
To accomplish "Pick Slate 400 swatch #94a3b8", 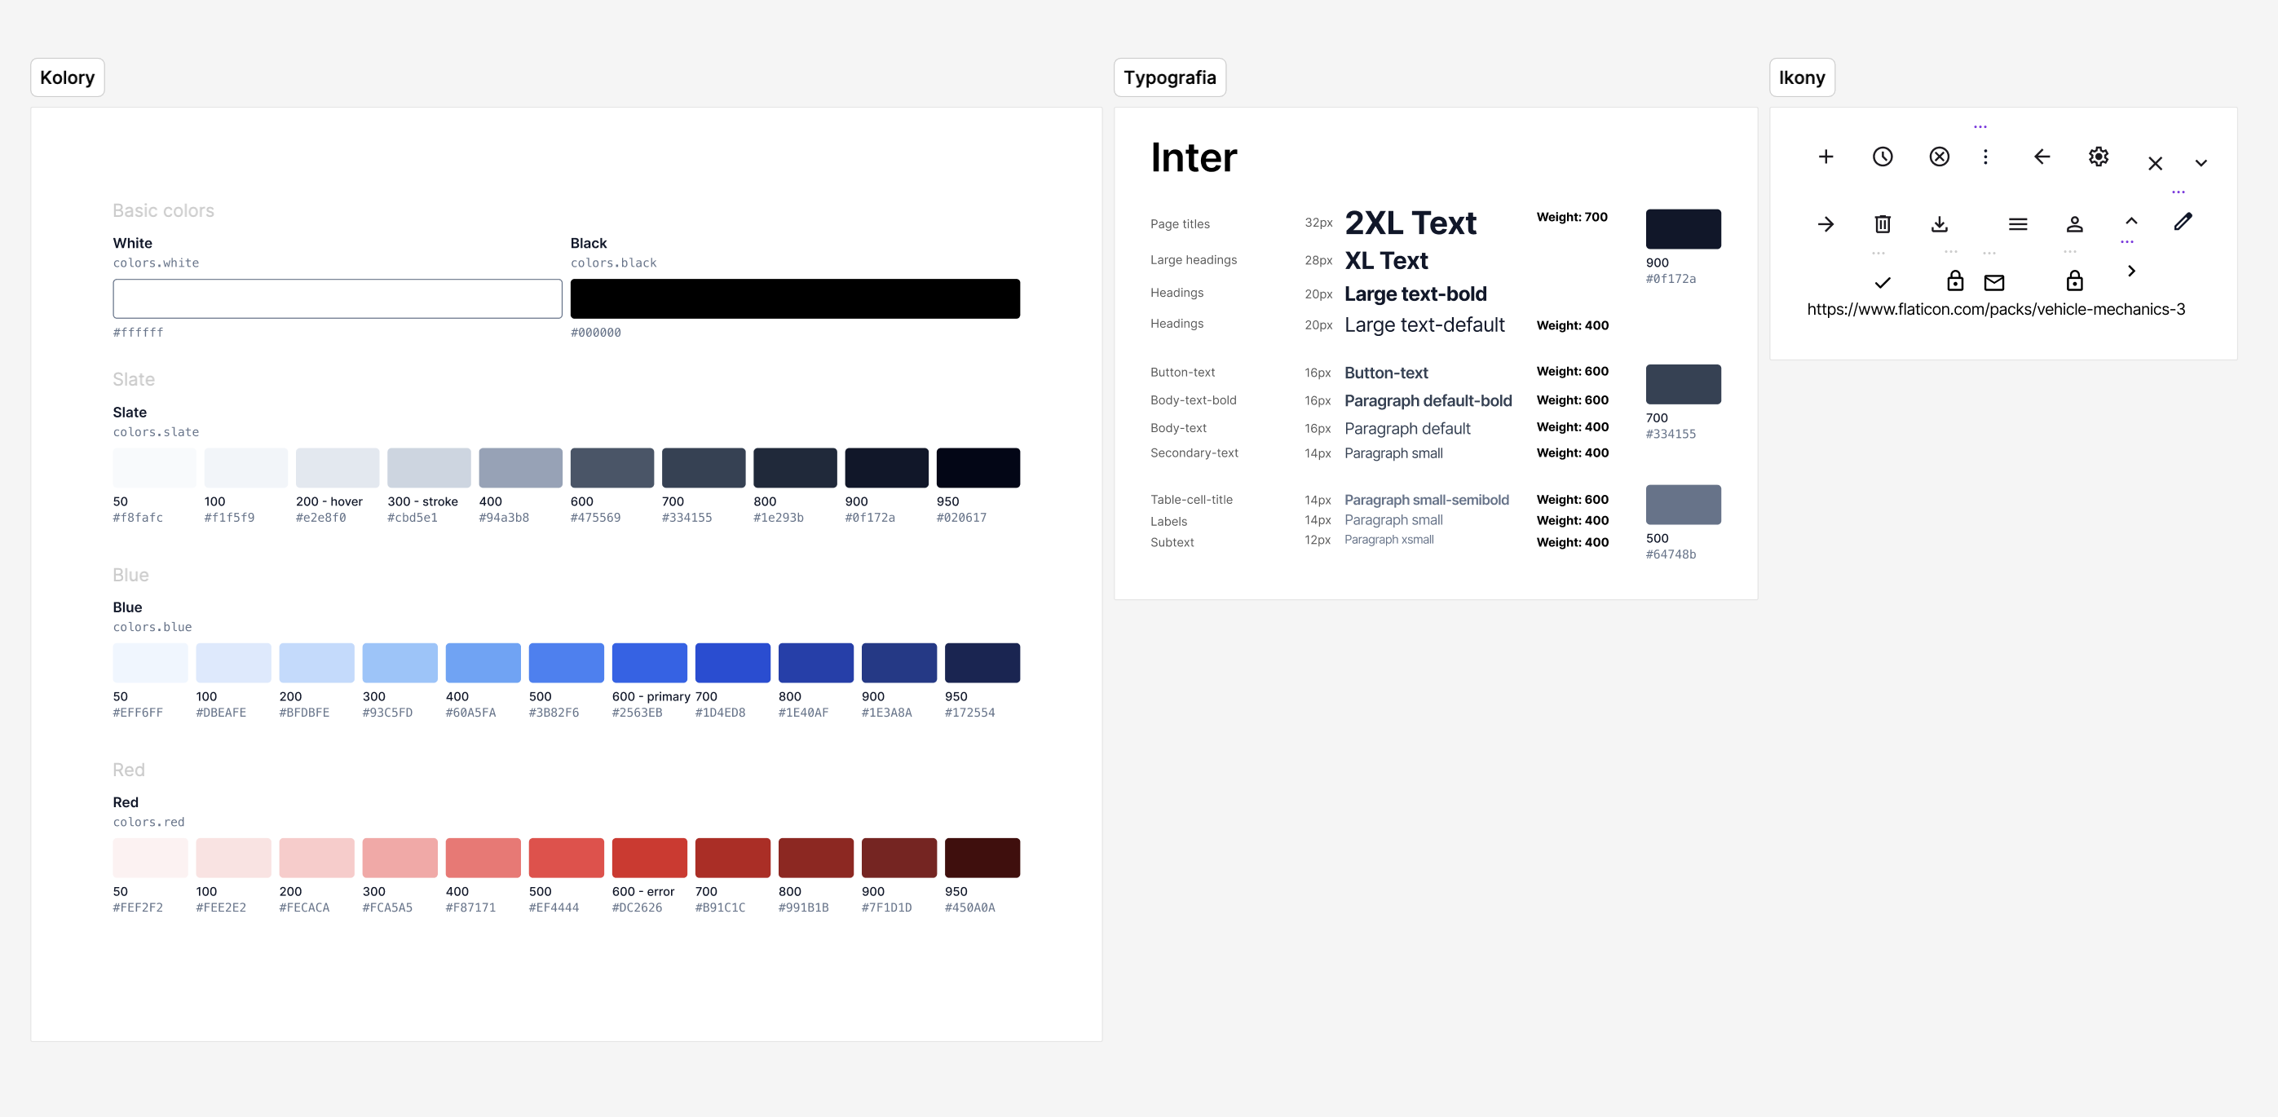I will [520, 468].
